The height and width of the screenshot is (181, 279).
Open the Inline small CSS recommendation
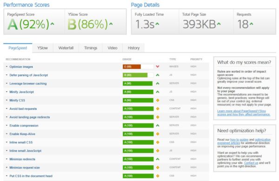(21, 142)
